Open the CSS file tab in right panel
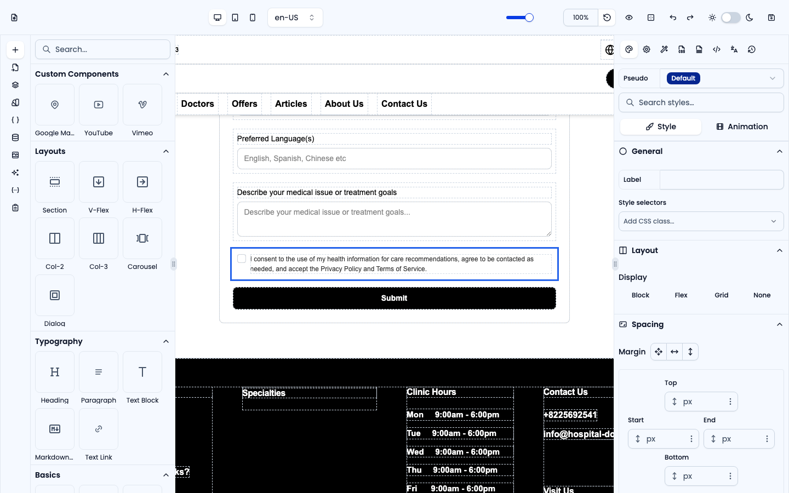Screen dimensions: 789x493 tap(682, 49)
